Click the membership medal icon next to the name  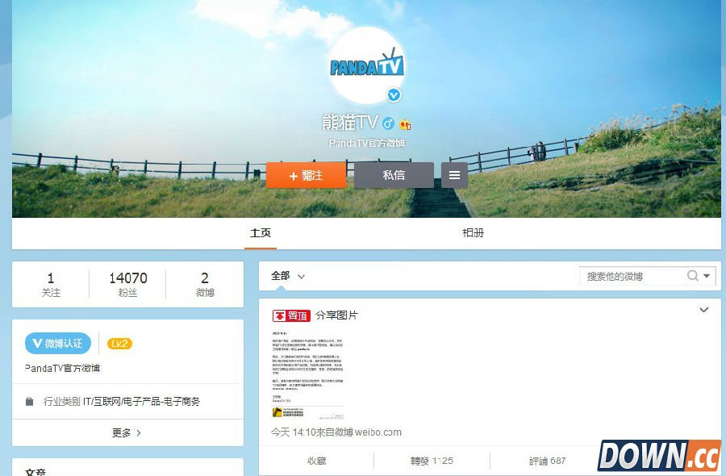(x=405, y=123)
